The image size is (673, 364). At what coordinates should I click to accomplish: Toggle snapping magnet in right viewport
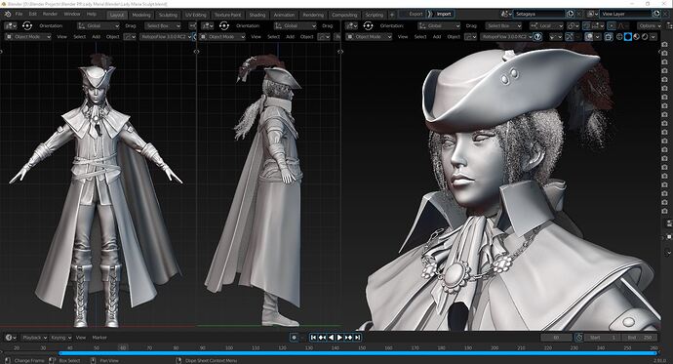pos(587,25)
